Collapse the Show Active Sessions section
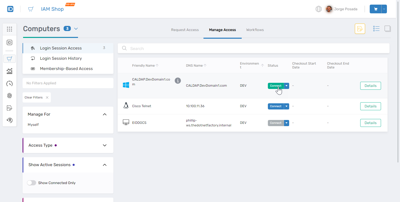Image resolution: width=400 pixels, height=202 pixels. click(x=104, y=165)
